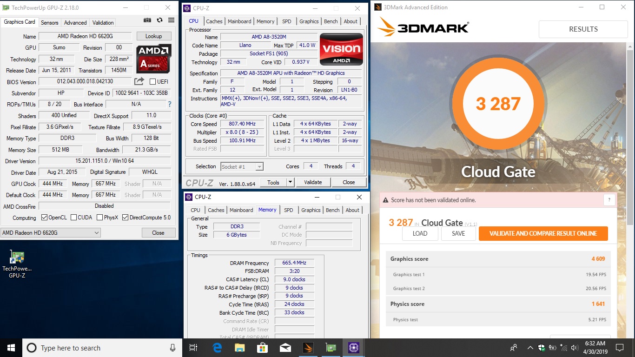
Task: Switch to the Sensors tab in GPU-Z
Action: (49, 22)
